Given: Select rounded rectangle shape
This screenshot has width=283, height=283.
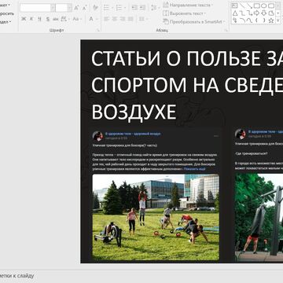Looking at the screenshot, I should click(271, 6).
